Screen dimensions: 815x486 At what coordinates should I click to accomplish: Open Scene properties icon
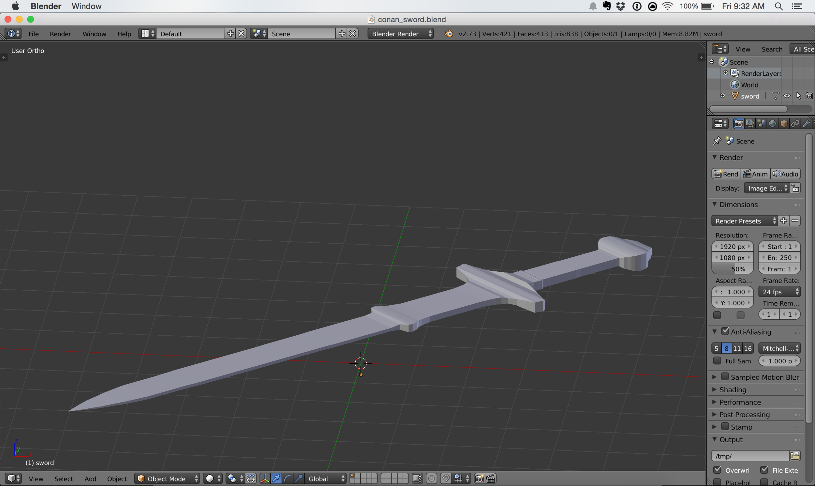tap(761, 124)
